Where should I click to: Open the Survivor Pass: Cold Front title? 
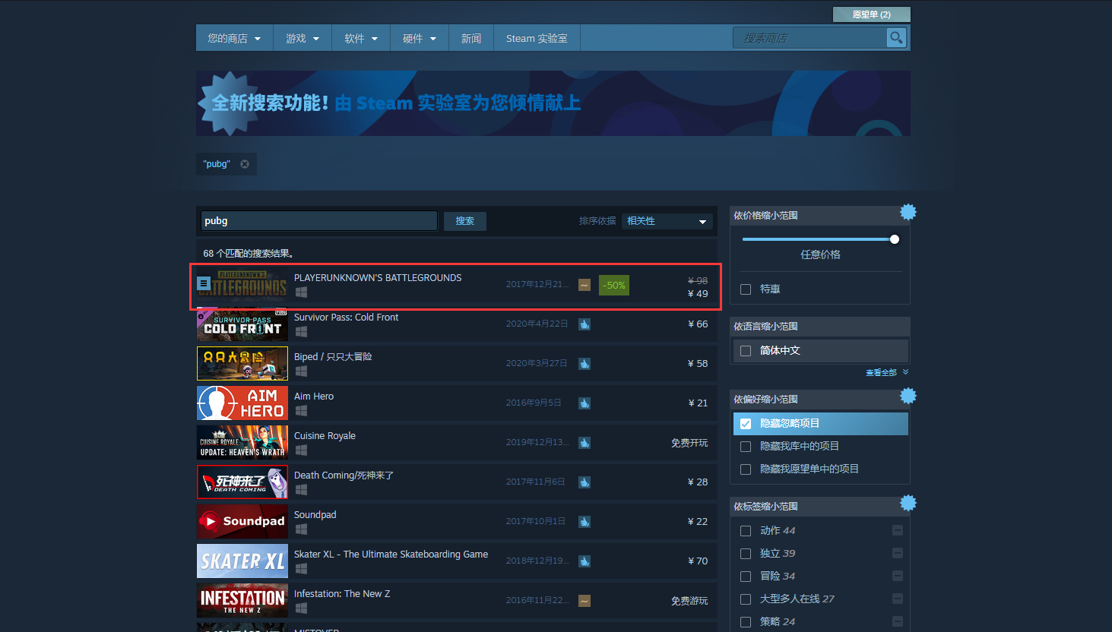point(346,318)
